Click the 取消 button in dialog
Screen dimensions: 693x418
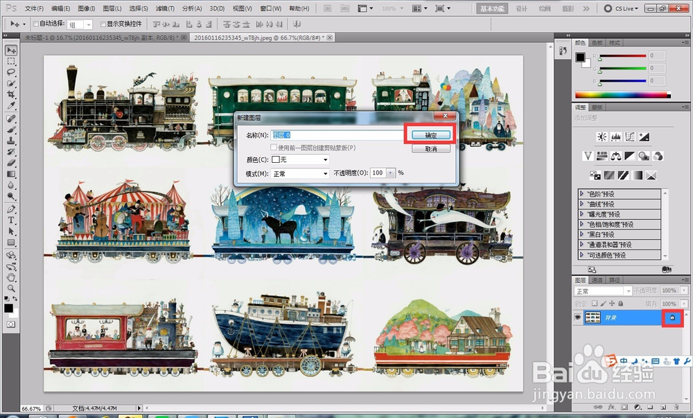[x=431, y=149]
